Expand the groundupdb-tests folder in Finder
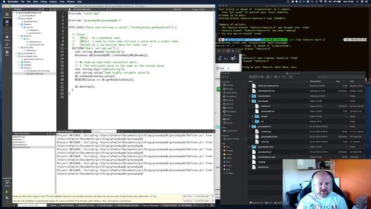Image resolution: width=371 pixels, height=209 pixels. (250, 147)
